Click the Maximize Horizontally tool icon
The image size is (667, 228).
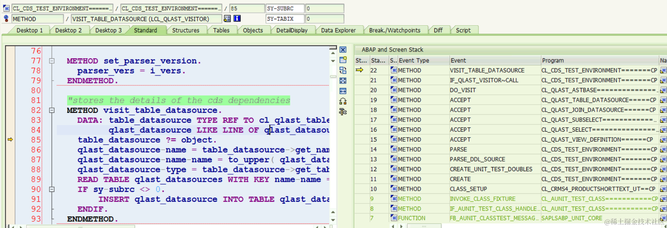coord(343,91)
